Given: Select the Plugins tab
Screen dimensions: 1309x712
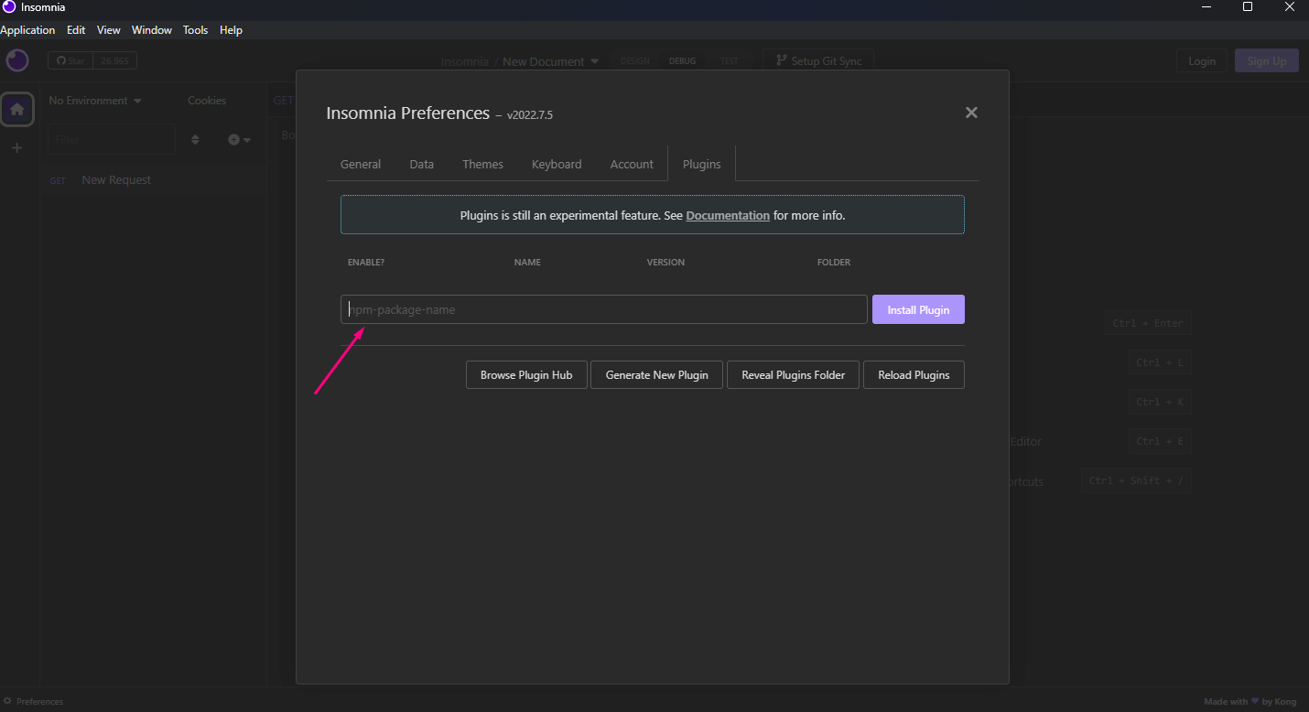Looking at the screenshot, I should point(702,164).
